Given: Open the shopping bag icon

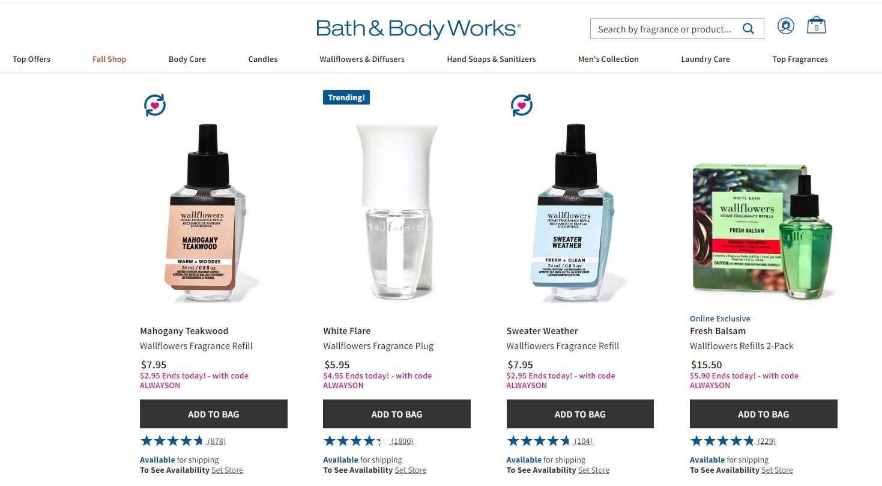Looking at the screenshot, I should [x=817, y=25].
